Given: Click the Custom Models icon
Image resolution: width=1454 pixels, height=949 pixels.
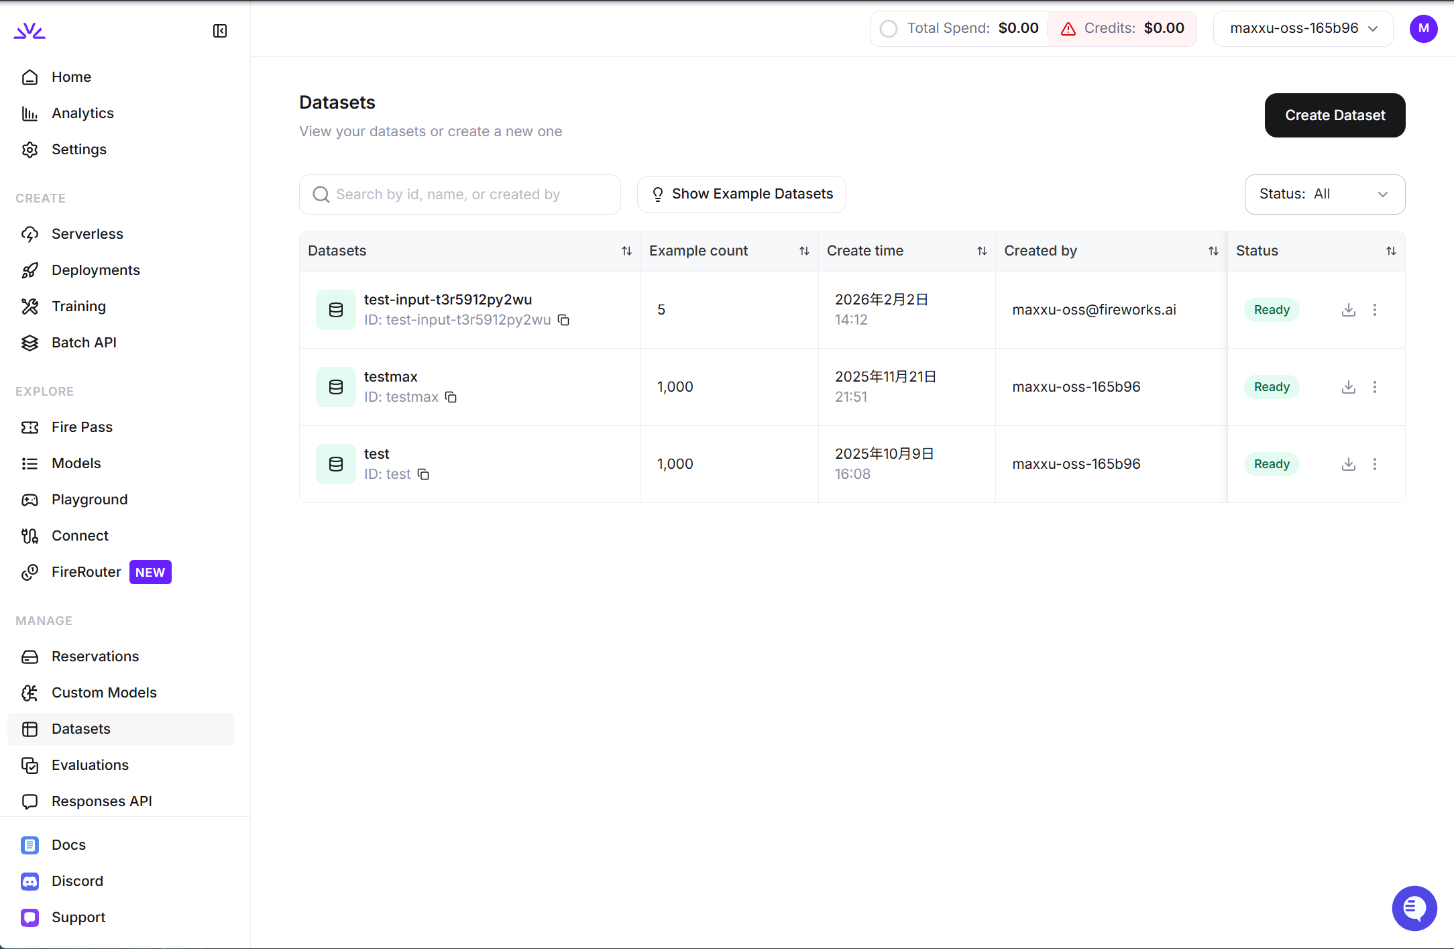Looking at the screenshot, I should (x=30, y=693).
